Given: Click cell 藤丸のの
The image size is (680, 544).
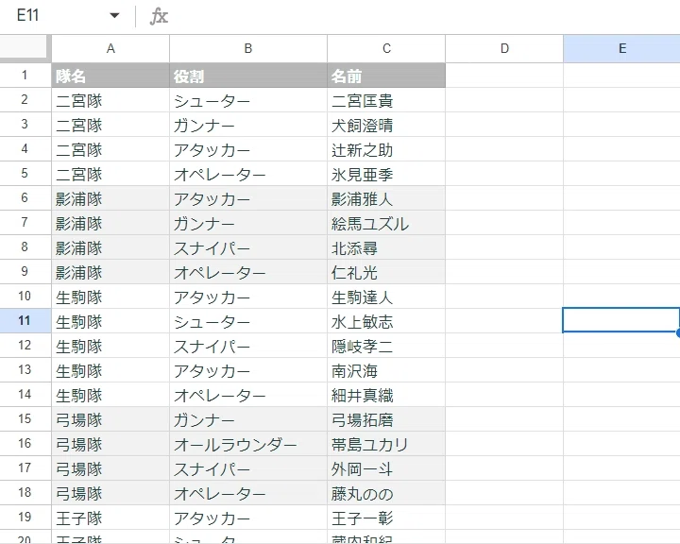Looking at the screenshot, I should coord(386,492).
